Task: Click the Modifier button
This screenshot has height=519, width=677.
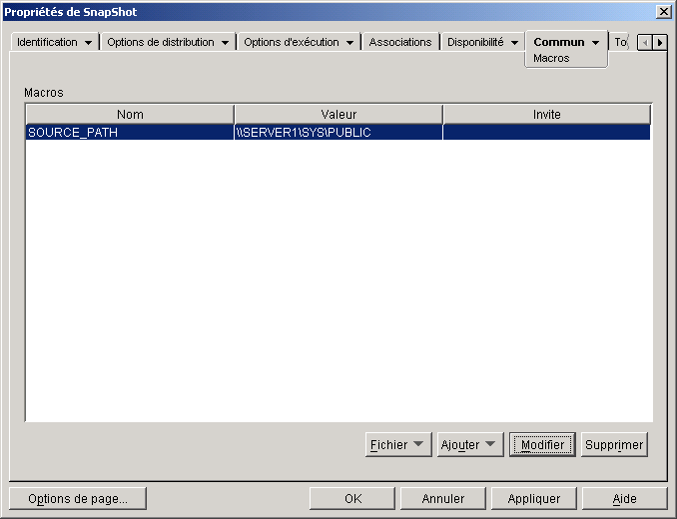Action: tap(542, 444)
